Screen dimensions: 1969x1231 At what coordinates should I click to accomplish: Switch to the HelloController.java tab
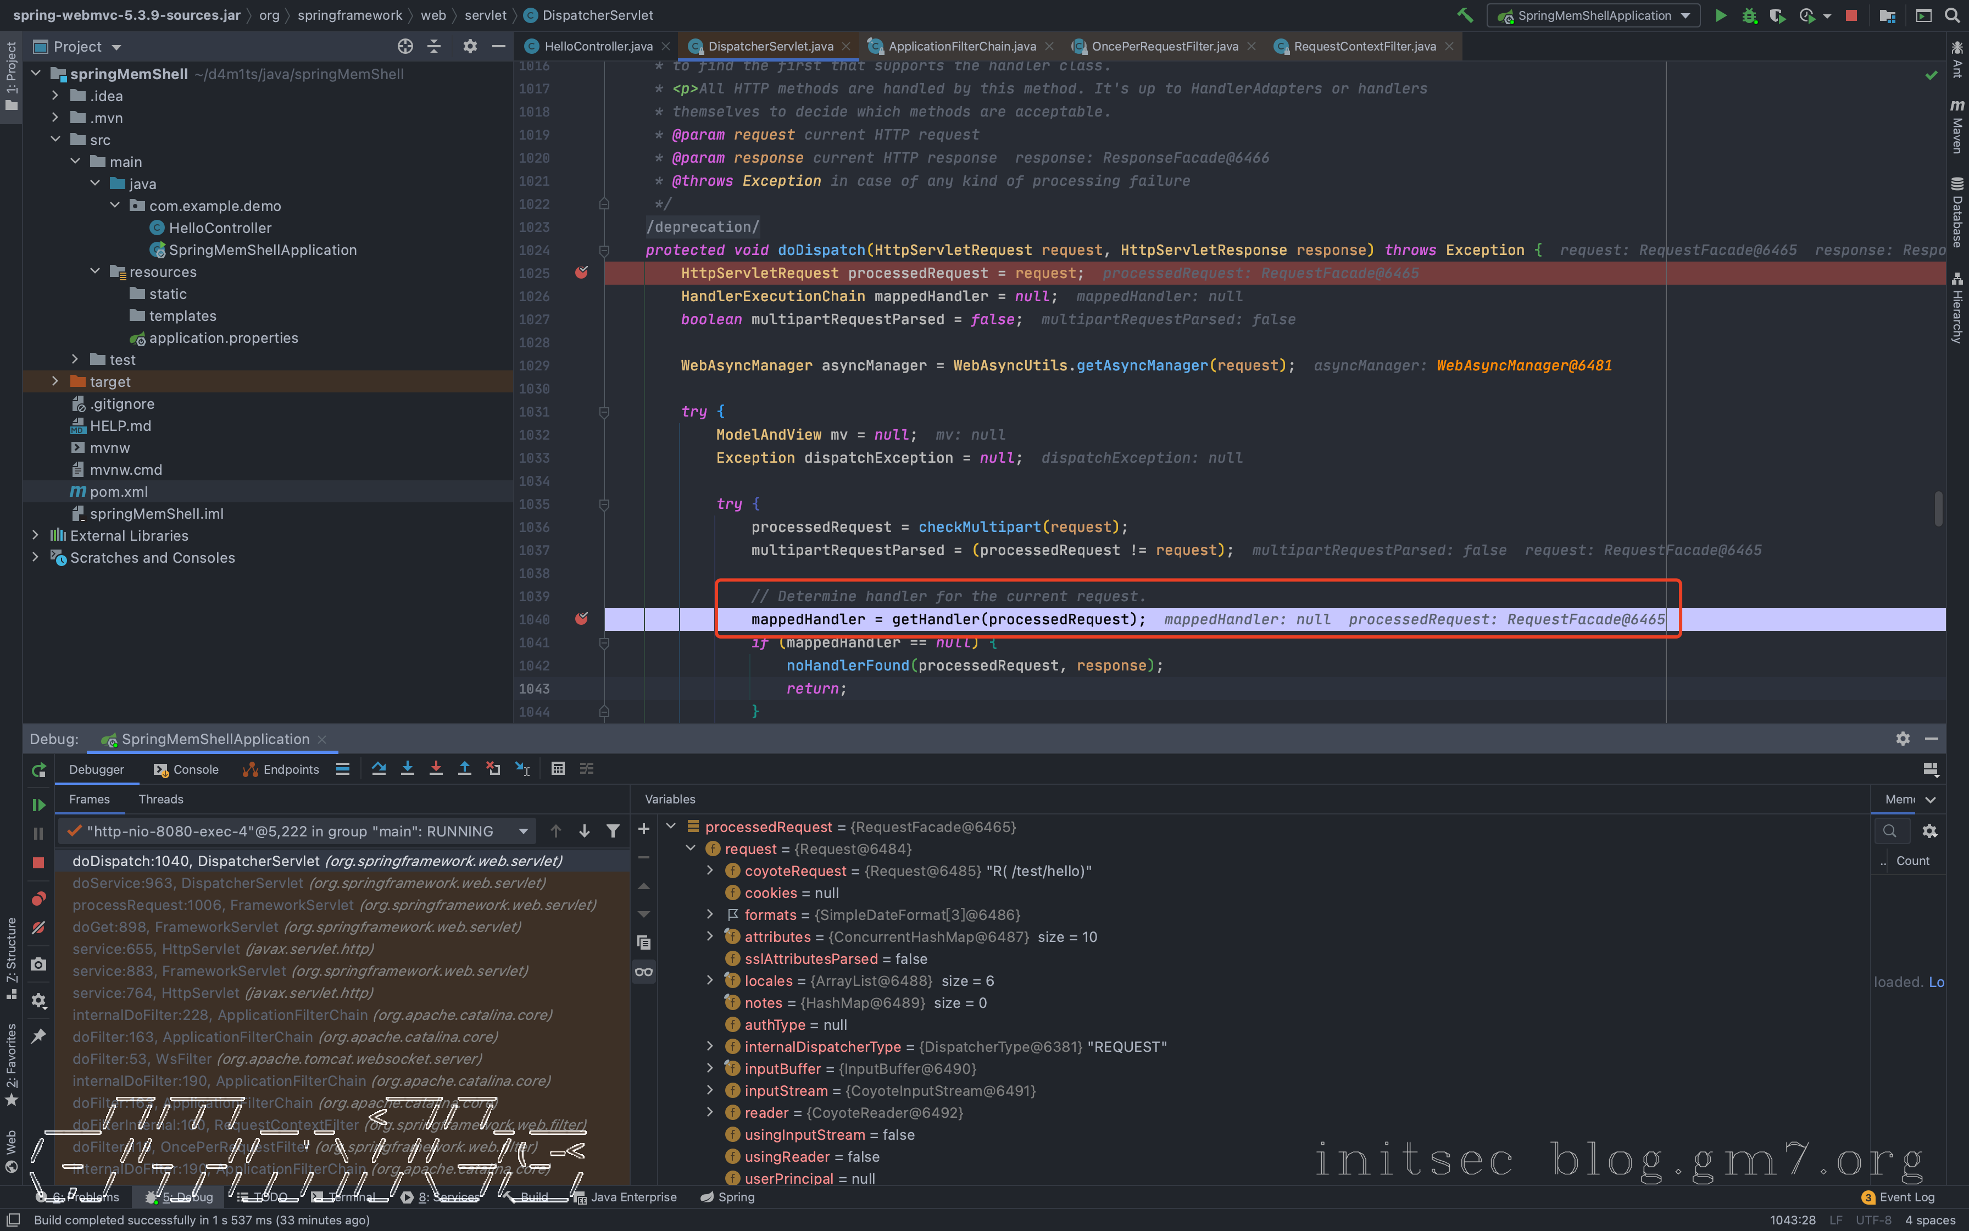(x=598, y=46)
